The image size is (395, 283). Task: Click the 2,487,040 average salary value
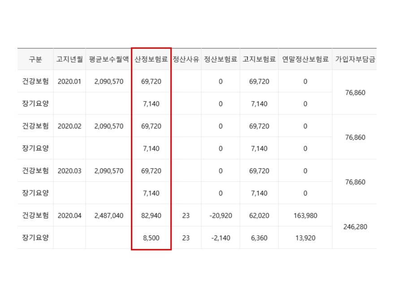pos(109,215)
